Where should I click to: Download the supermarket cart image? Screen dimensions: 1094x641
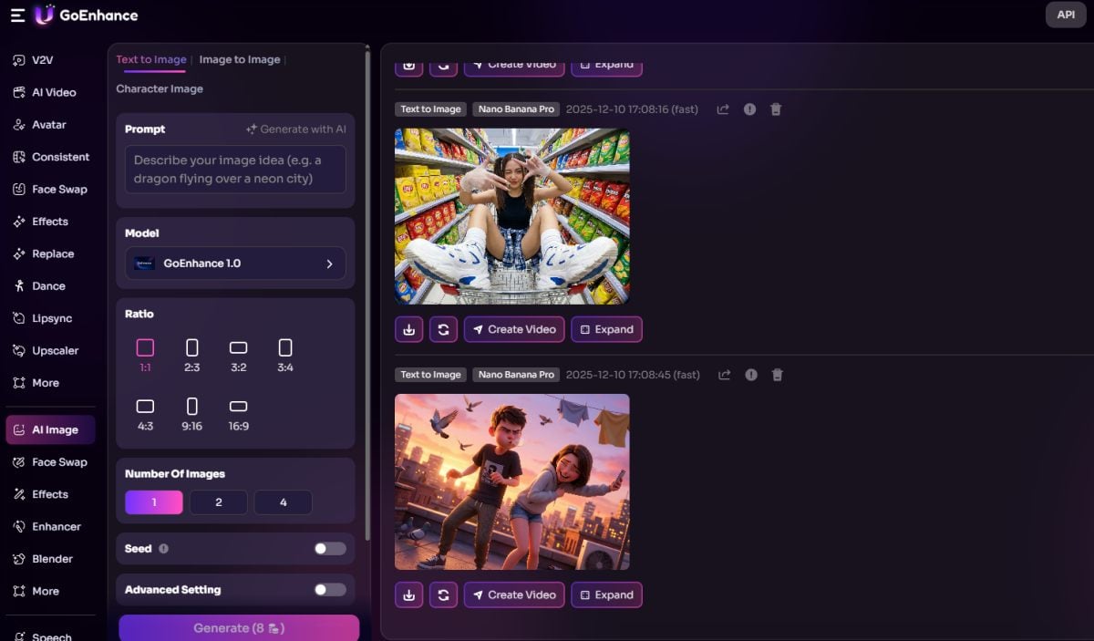[x=408, y=329]
